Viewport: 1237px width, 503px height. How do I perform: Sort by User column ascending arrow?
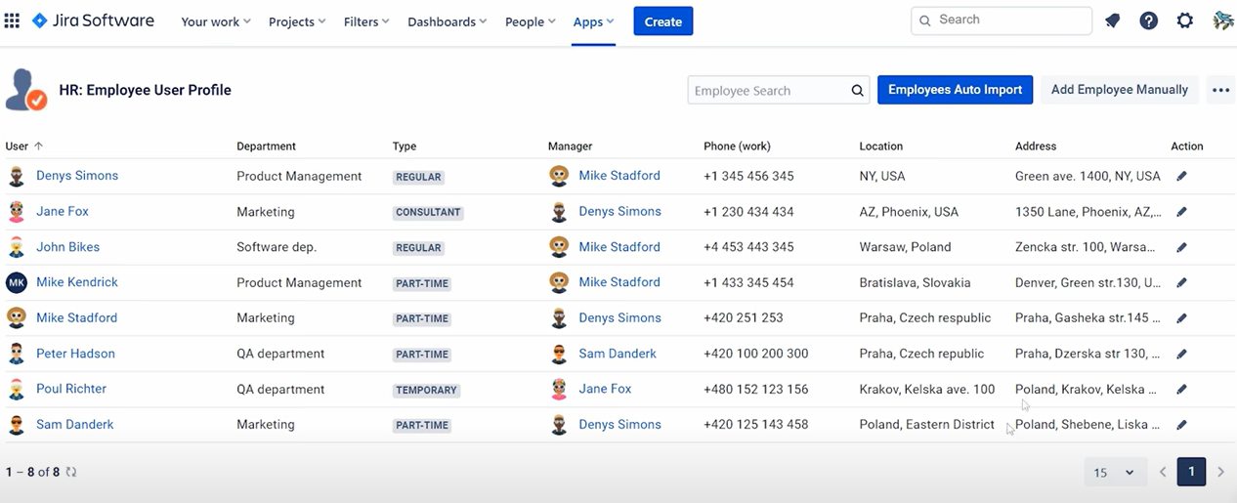click(39, 147)
